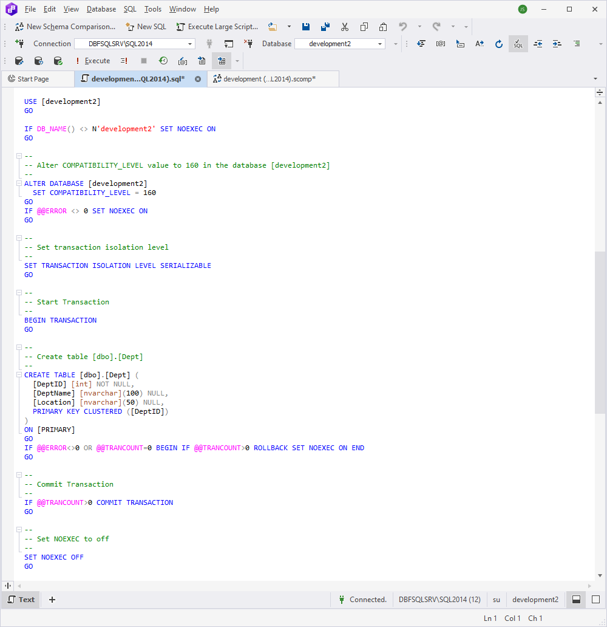This screenshot has width=607, height=627.
Task: Collapse the ALTER DATABASE statement block
Action: [19, 183]
